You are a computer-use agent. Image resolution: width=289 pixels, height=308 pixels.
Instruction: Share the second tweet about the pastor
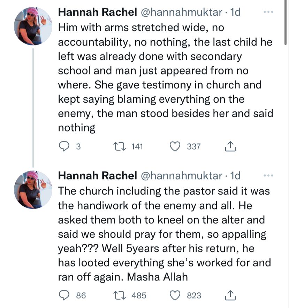click(230, 295)
